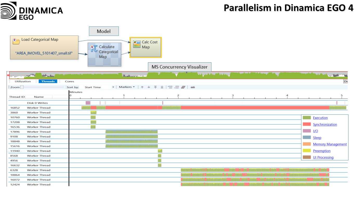This screenshot has height=198, width=356.
Task: Switch to the Cores tab
Action: click(x=69, y=81)
